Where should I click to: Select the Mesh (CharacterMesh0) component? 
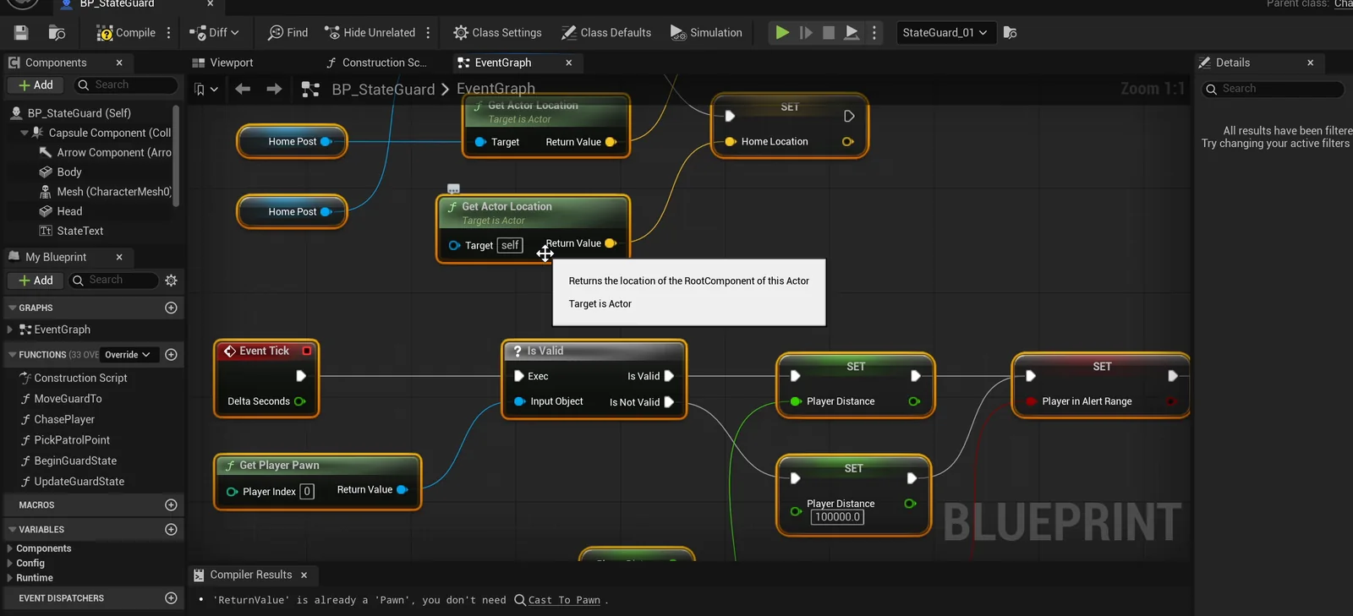[x=105, y=192]
